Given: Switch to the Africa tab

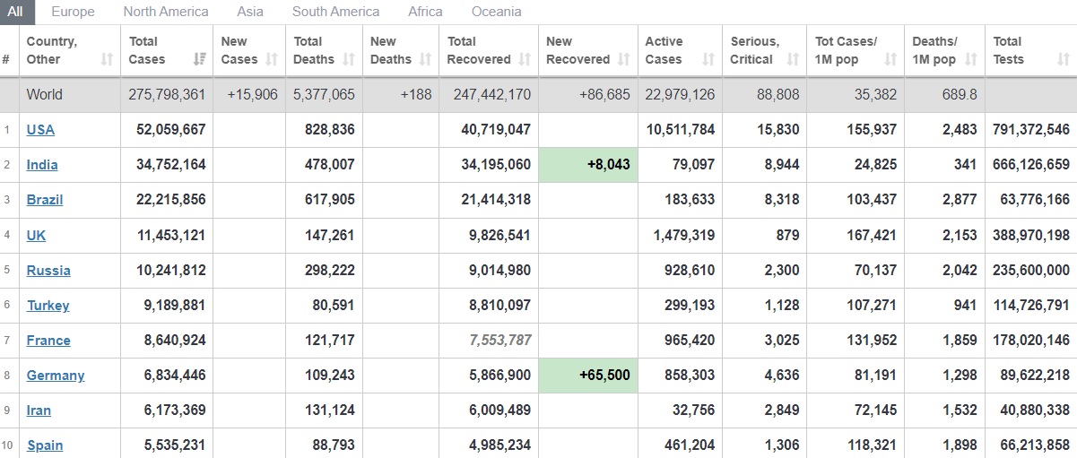Looking at the screenshot, I should [425, 12].
